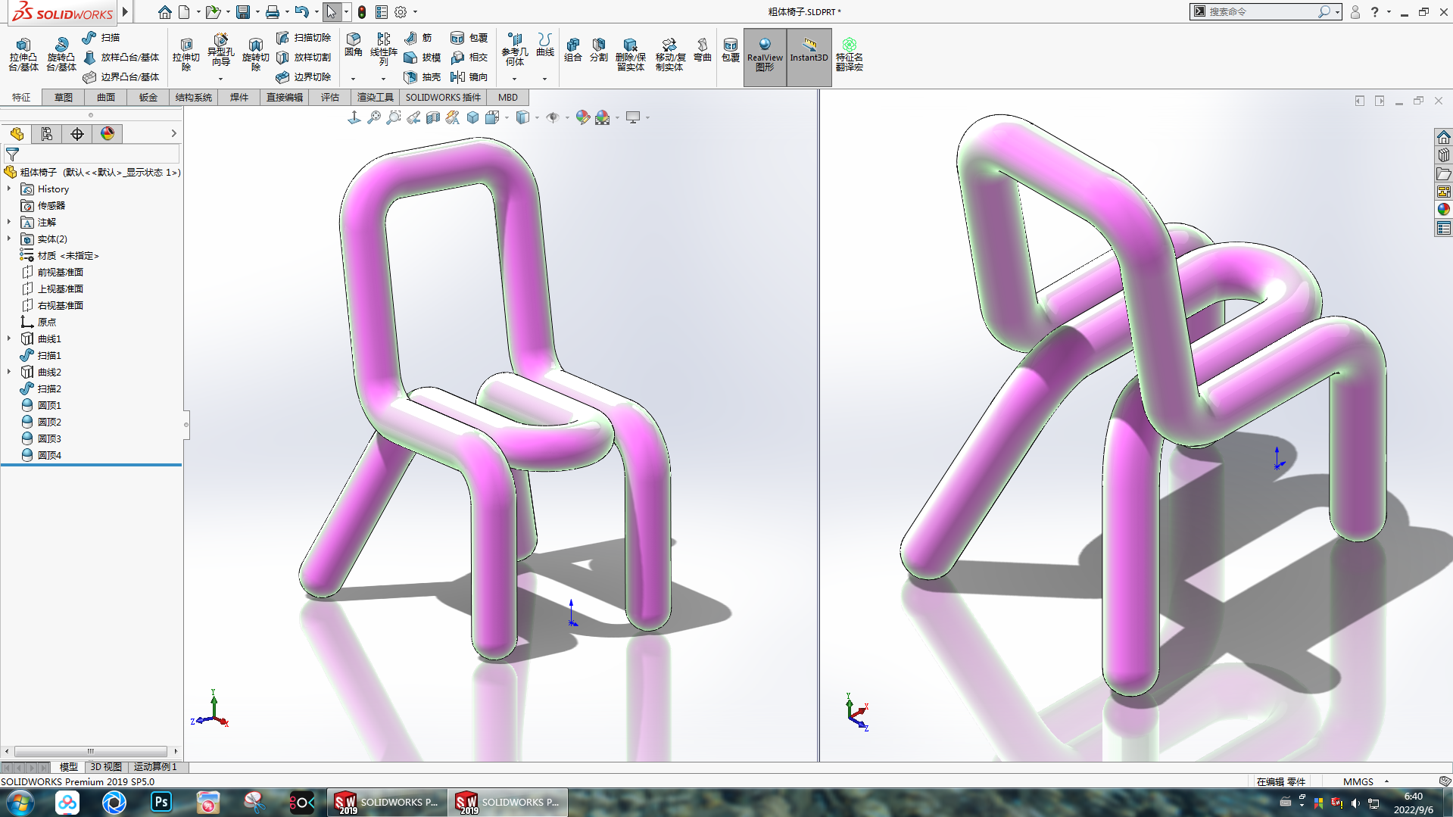
Task: Expand the 实体(2) solid bodies folder
Action: (x=9, y=239)
